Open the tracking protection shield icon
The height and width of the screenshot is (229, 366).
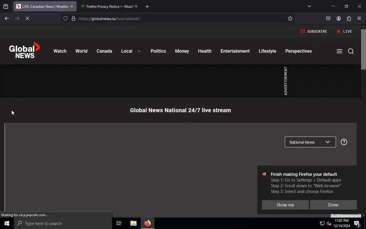pyautogui.click(x=65, y=18)
